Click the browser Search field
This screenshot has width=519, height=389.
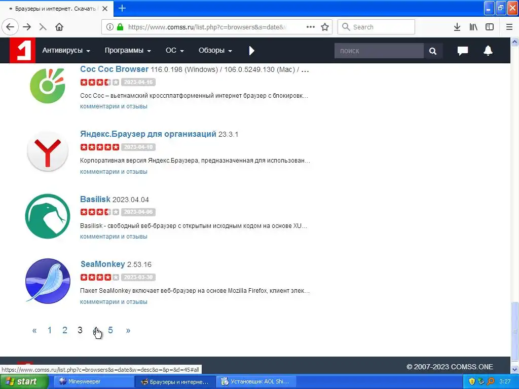[376, 27]
